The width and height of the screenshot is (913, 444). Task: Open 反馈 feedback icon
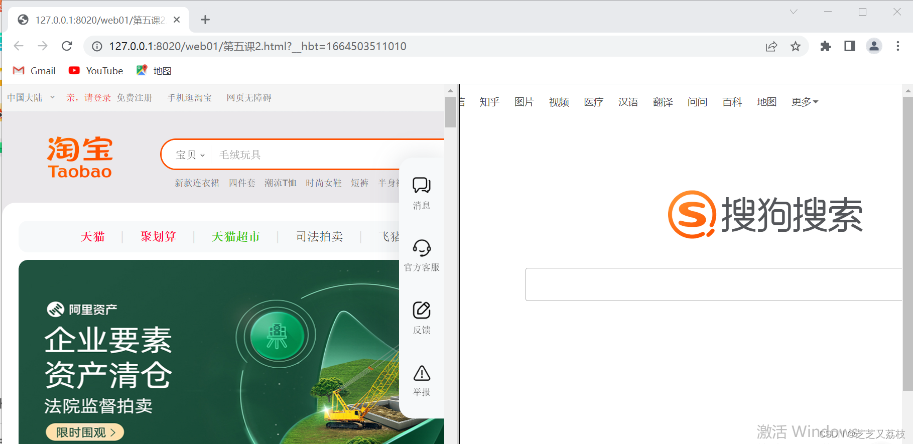pos(422,318)
